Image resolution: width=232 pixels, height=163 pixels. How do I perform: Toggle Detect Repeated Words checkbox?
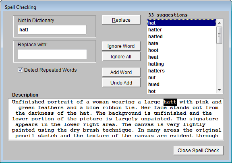[20, 70]
